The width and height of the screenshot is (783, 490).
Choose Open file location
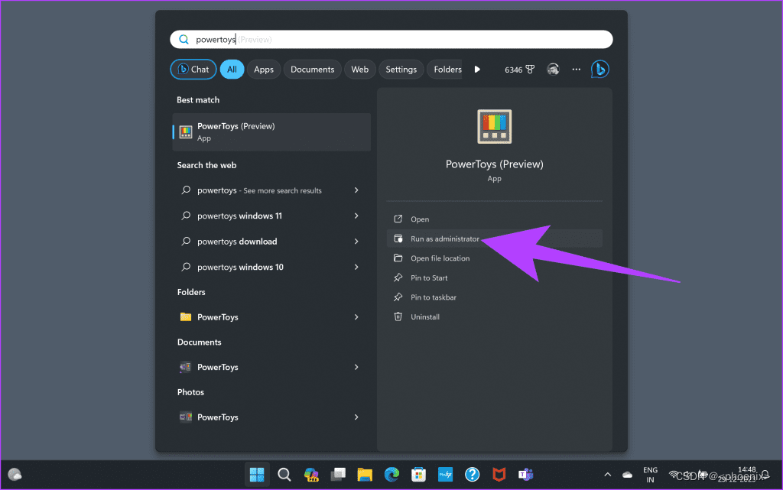tap(495, 258)
